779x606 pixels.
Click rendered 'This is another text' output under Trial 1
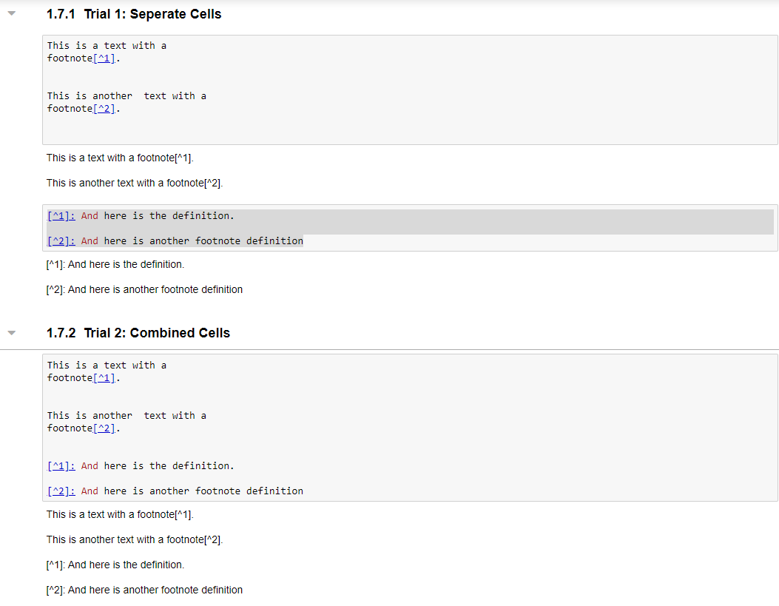134,183
